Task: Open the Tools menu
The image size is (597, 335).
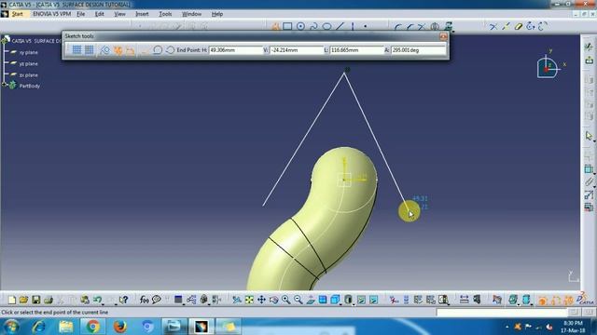Action: (x=165, y=14)
